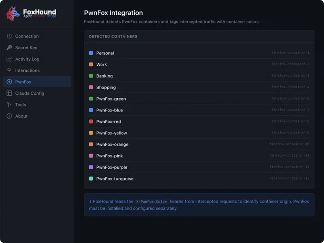Click the Activity Log chart icon
Viewport: 324px width, 243px height.
(9, 59)
